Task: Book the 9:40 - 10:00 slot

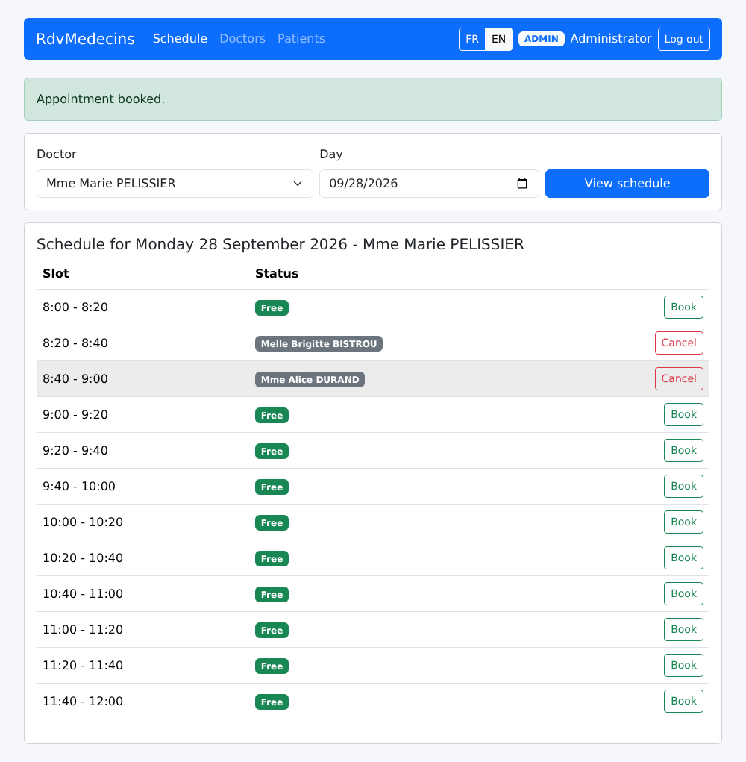Action: 683,486
